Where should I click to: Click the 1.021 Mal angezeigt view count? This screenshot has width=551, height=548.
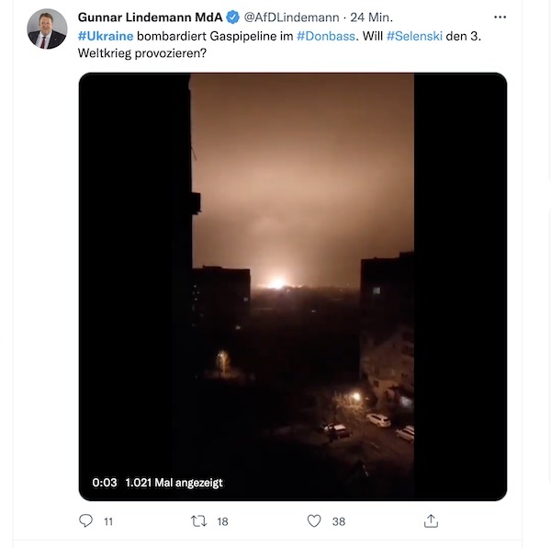(x=174, y=483)
